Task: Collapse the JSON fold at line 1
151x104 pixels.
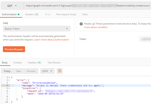Action: (9, 77)
